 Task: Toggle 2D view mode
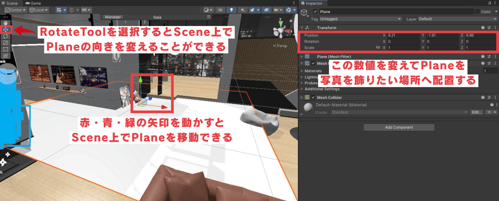(x=220, y=10)
